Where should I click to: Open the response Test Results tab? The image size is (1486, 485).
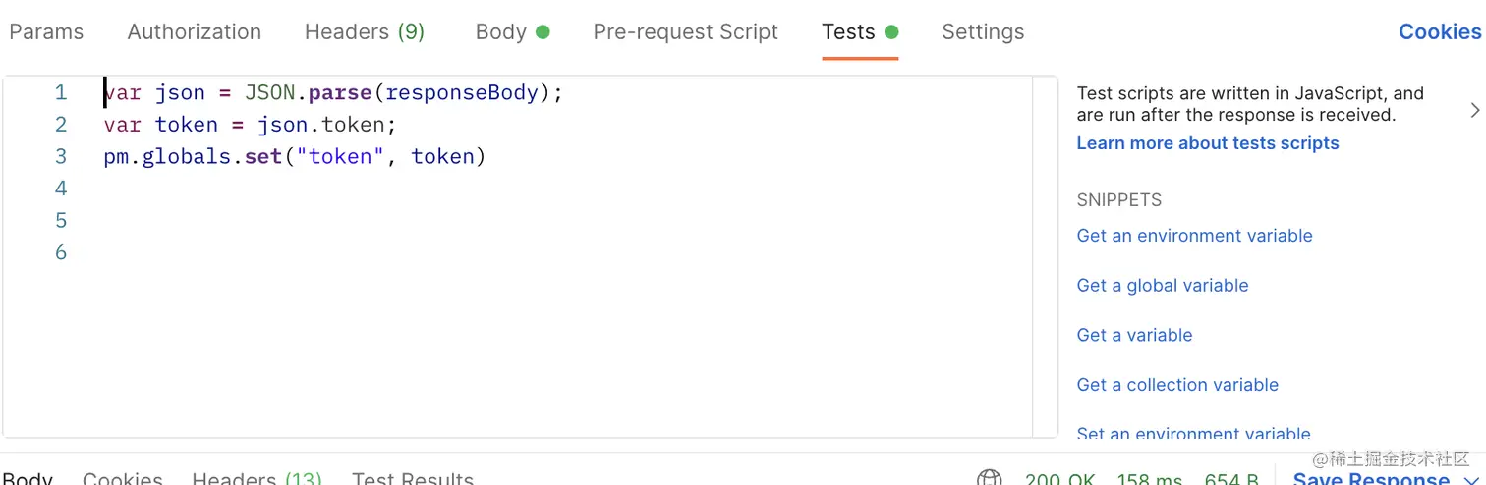413,479
